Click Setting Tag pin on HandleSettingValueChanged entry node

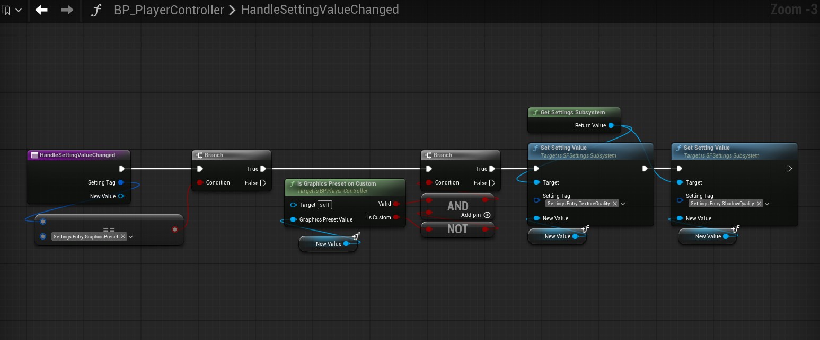pyautogui.click(x=121, y=182)
